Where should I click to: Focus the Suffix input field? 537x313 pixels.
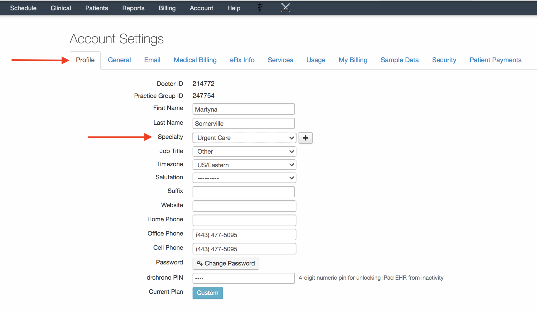[x=243, y=192]
